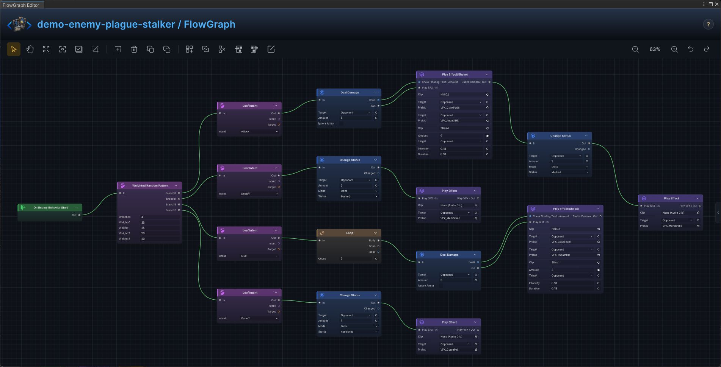Click the undo arrow icon
The height and width of the screenshot is (367, 721).
(x=691, y=49)
